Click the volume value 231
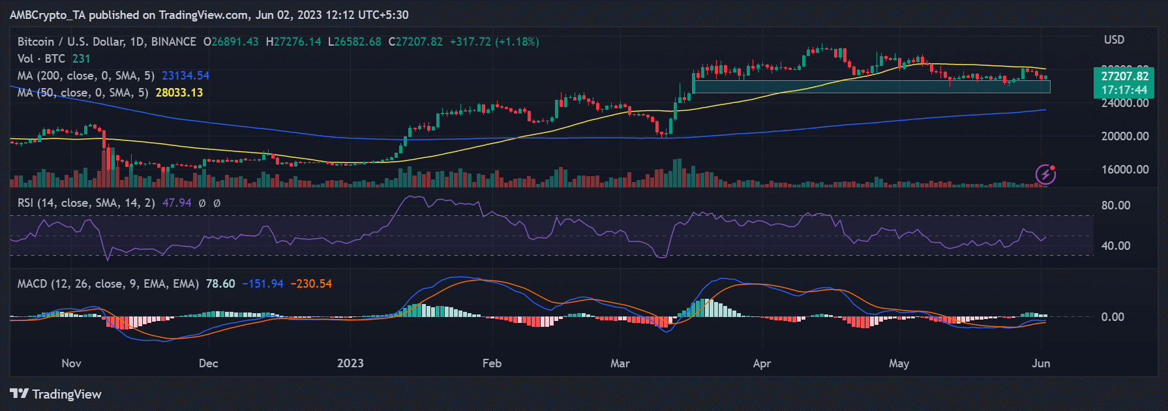 click(82, 59)
